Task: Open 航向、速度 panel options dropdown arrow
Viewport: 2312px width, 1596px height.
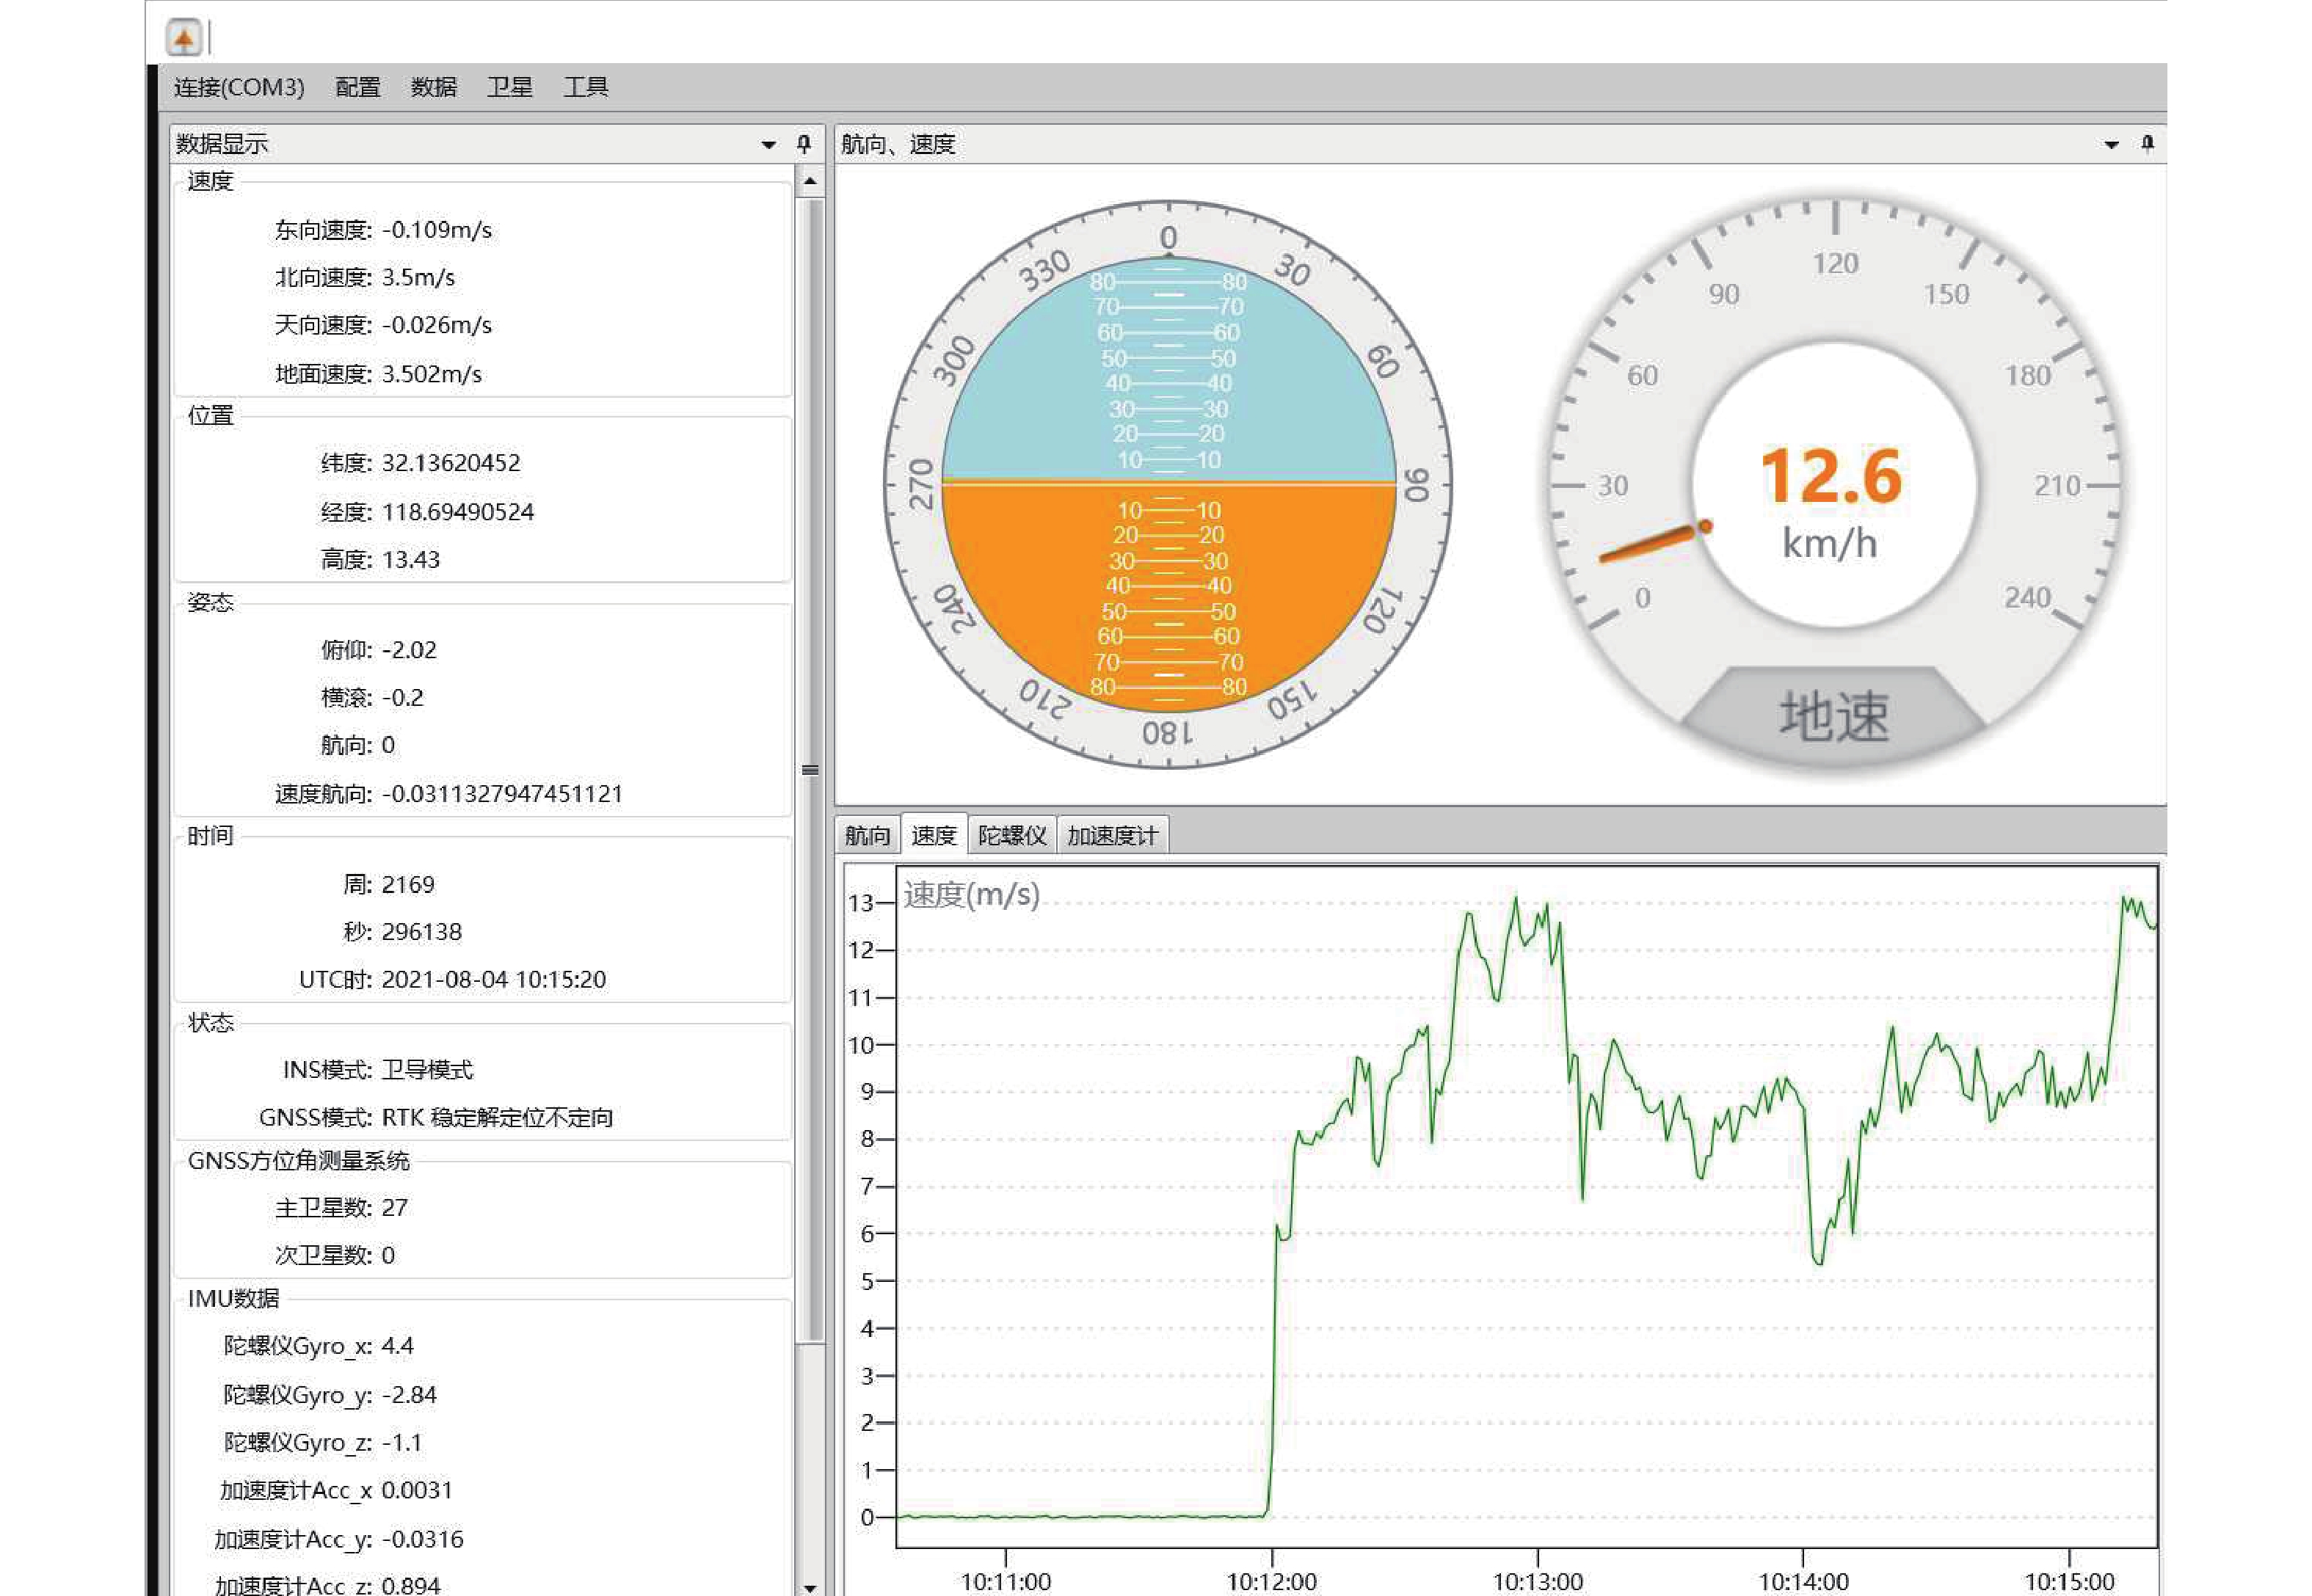Action: pyautogui.click(x=2111, y=145)
